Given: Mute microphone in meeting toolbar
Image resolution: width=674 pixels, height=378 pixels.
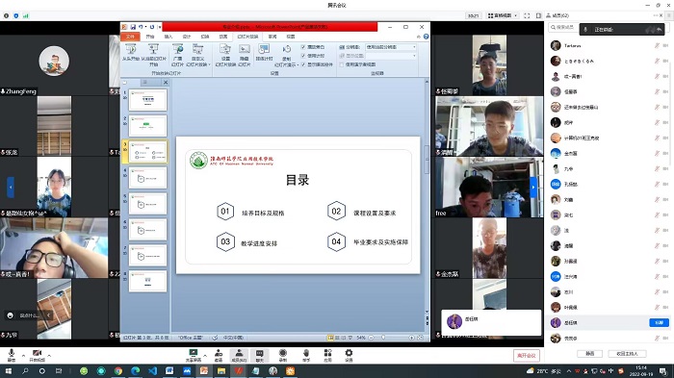Looking at the screenshot, I should click(12, 355).
